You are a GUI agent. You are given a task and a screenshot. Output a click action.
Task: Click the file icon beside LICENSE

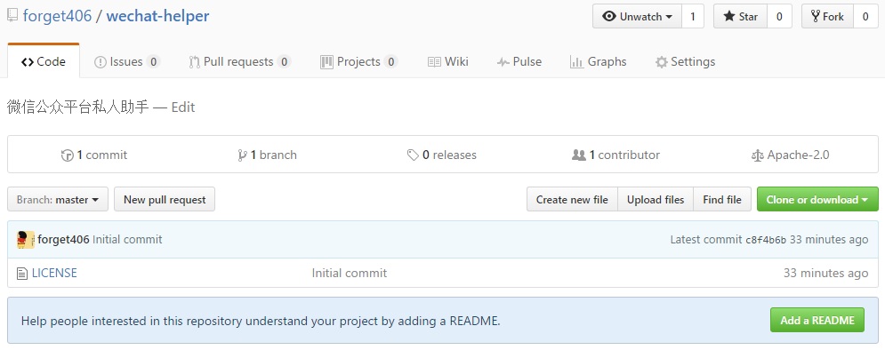click(x=22, y=274)
